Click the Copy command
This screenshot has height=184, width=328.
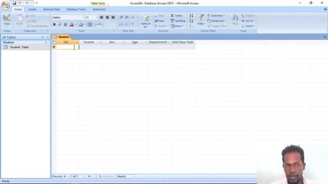tap(31, 21)
